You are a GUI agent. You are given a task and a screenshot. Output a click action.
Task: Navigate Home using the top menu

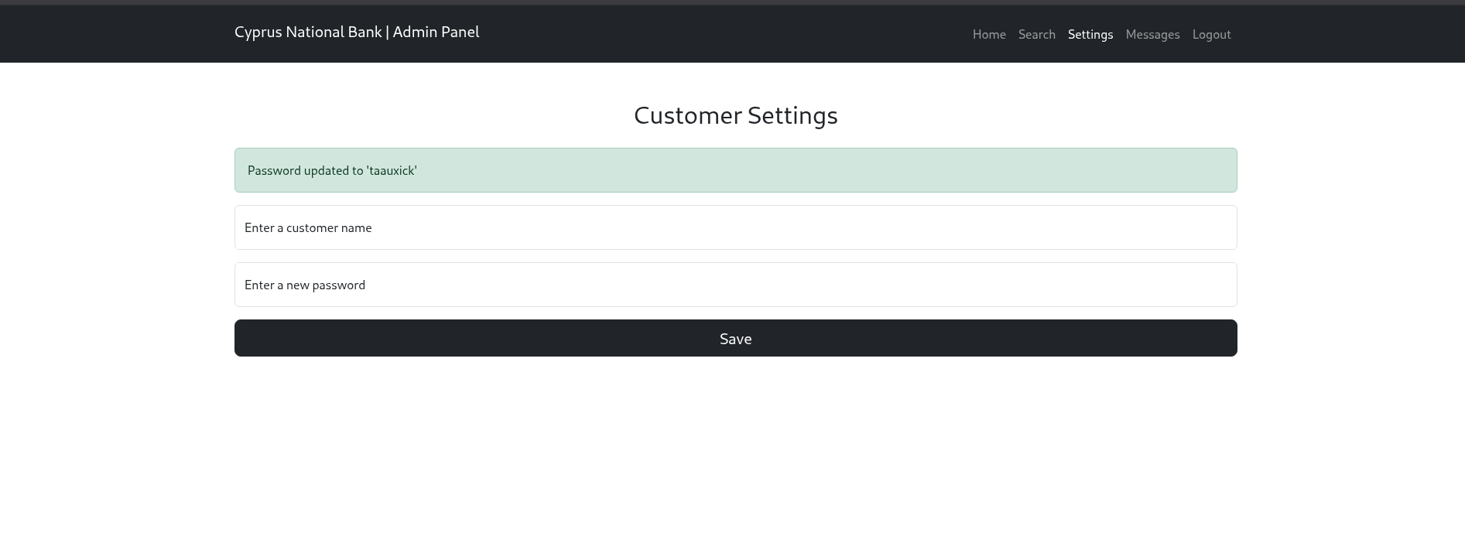[x=989, y=34]
